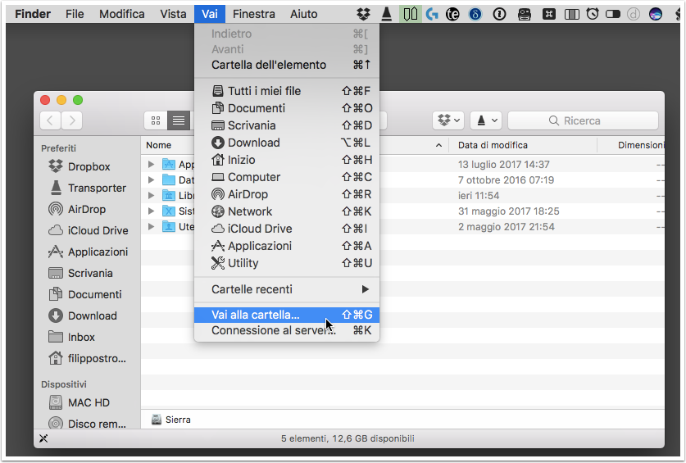This screenshot has width=686, height=463.
Task: Choose Network in Vai menu
Action: click(x=287, y=211)
